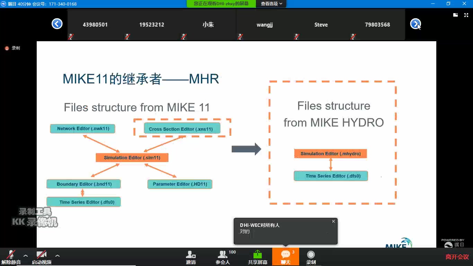
Task: Click the 录制 recording indicator at top left
Action: pos(12,48)
